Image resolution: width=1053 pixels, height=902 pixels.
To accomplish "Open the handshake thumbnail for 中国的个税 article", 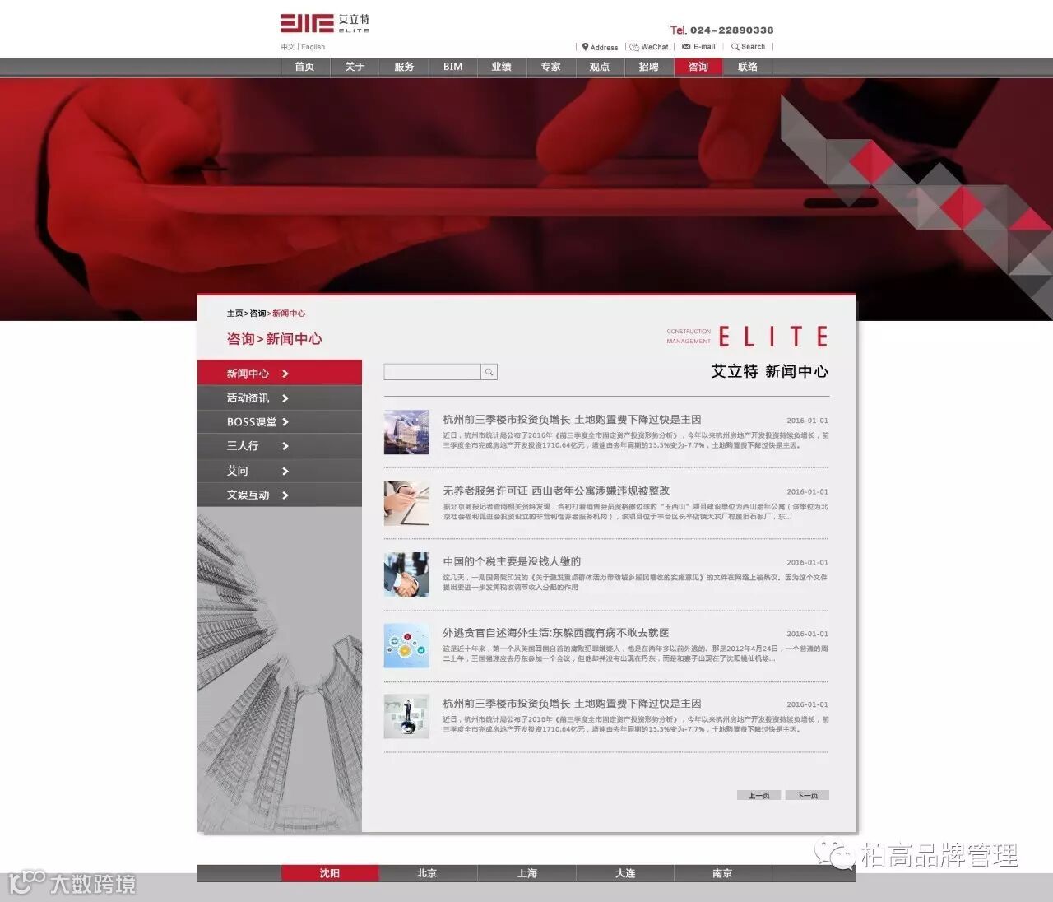I will 406,574.
